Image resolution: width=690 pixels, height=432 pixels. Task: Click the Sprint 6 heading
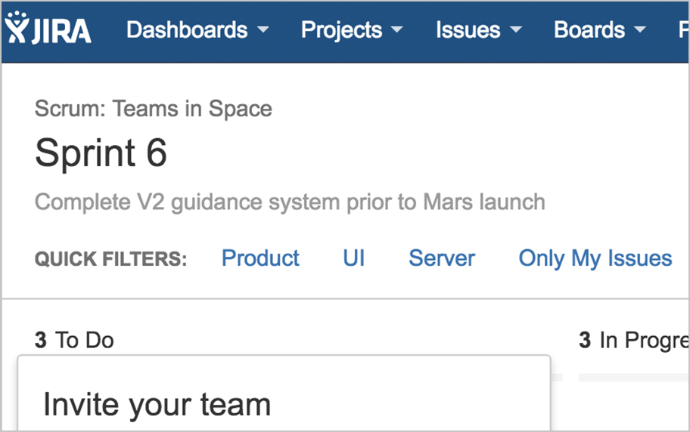(x=101, y=153)
